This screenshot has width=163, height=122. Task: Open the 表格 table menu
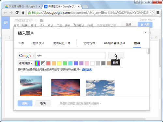pos(68,25)
